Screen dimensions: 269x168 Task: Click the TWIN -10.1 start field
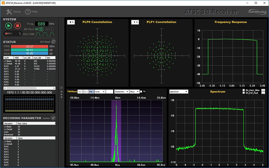80,92
